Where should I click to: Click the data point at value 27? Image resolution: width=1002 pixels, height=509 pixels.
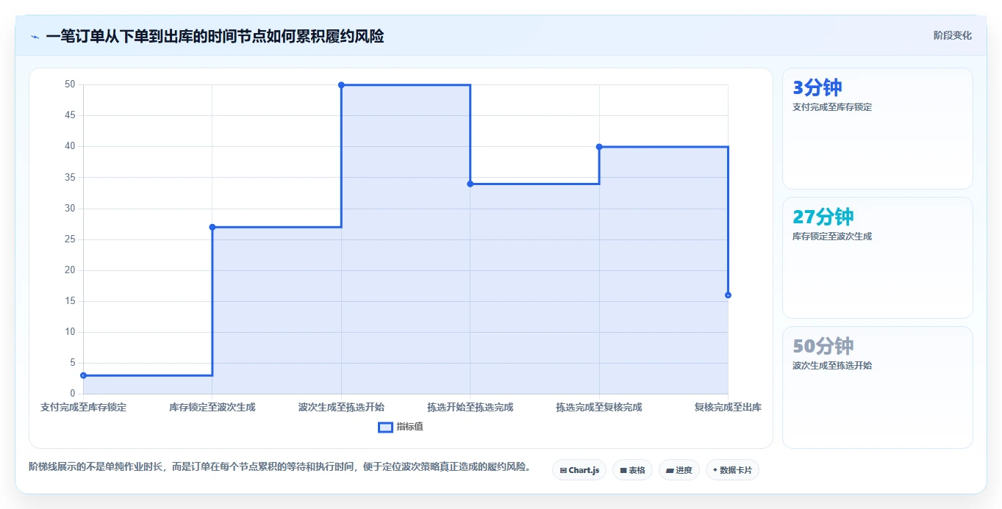(212, 227)
